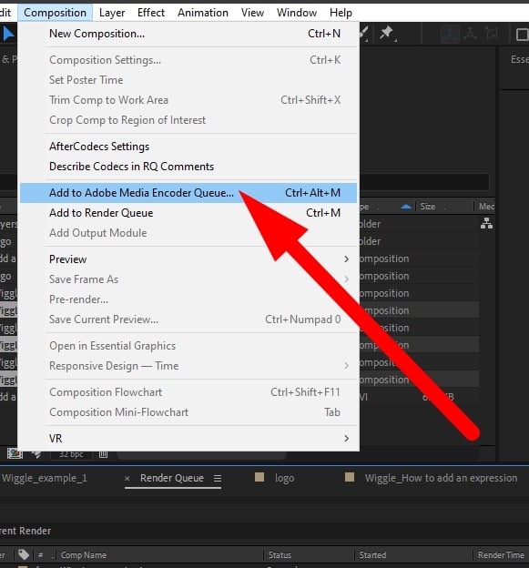The image size is (529, 568).
Task: Enable the World Axis mode icon
Action: coord(471,34)
